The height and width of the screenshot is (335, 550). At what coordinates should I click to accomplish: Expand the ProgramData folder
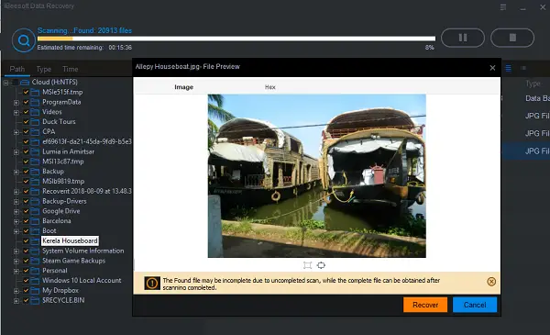tap(16, 103)
